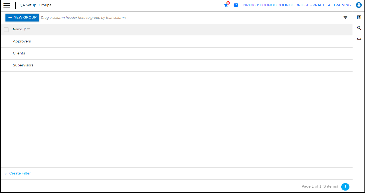Viewport: 365px width, 193px height.
Task: Go to QA Setup breadcrumb
Action: tap(28, 5)
